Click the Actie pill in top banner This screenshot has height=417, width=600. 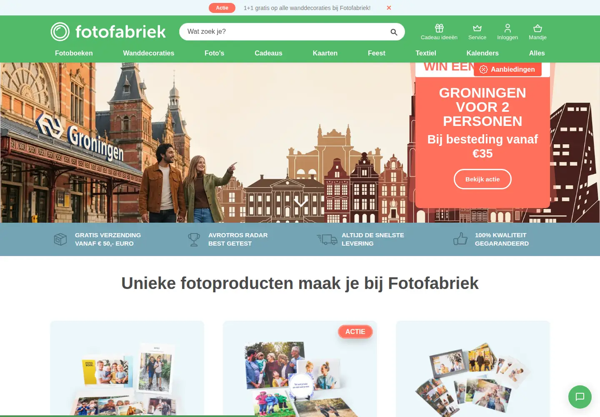pyautogui.click(x=222, y=8)
